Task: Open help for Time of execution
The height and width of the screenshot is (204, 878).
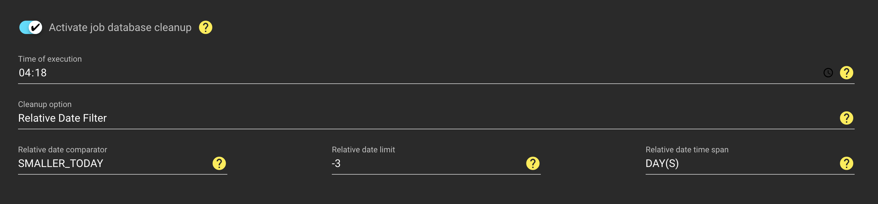Action: [x=846, y=73]
